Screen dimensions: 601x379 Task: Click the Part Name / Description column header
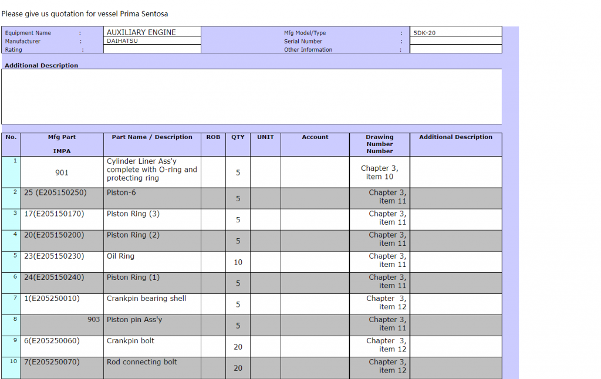pyautogui.click(x=152, y=137)
